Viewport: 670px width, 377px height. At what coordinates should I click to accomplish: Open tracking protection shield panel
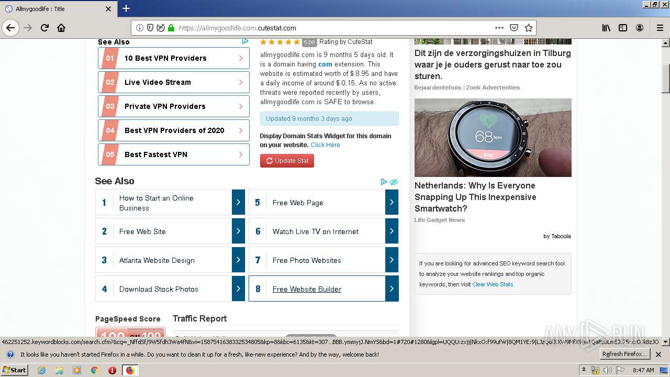click(x=150, y=28)
